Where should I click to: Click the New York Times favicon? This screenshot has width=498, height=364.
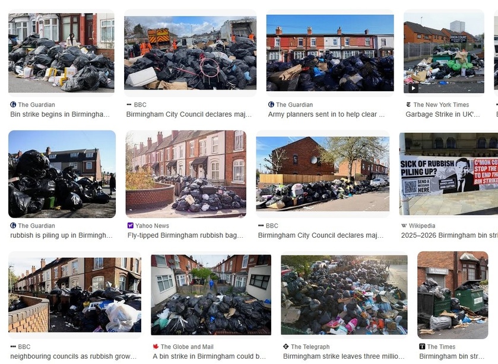point(408,104)
